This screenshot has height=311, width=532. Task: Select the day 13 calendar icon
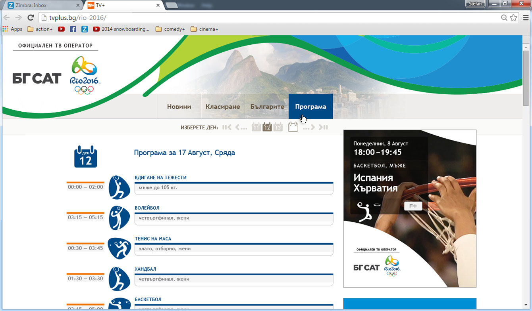[278, 127]
